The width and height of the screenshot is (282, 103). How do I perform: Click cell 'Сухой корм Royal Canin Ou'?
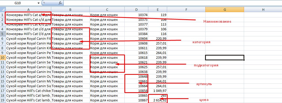point(28,76)
